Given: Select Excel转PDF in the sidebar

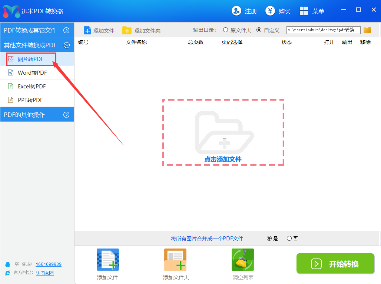Looking at the screenshot, I should 32,87.
